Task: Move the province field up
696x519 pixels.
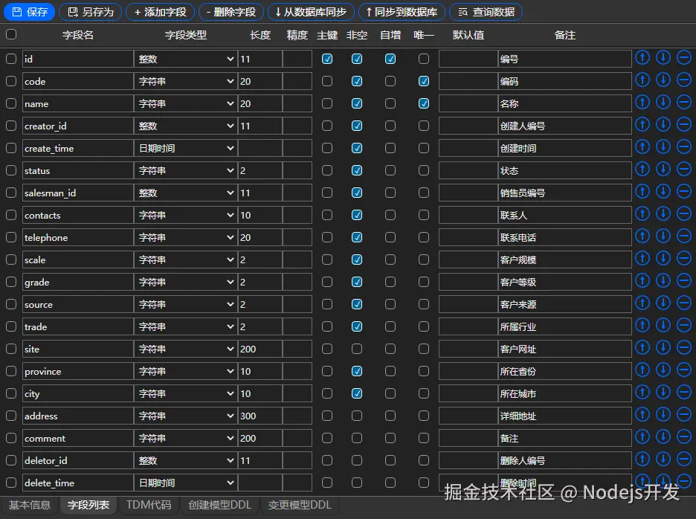Action: pos(642,370)
